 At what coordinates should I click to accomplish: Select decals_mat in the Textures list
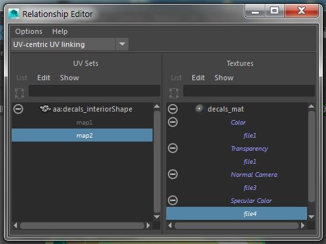coord(226,109)
